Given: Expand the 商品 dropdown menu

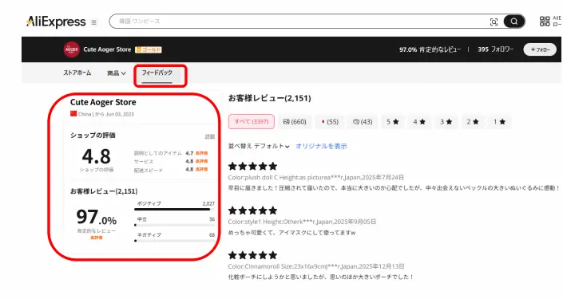Looking at the screenshot, I should point(117,73).
